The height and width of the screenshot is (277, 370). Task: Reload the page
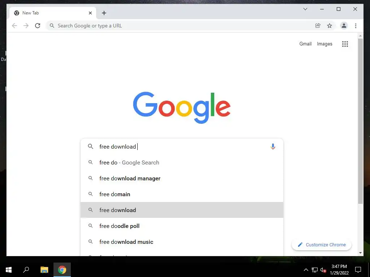coord(38,26)
